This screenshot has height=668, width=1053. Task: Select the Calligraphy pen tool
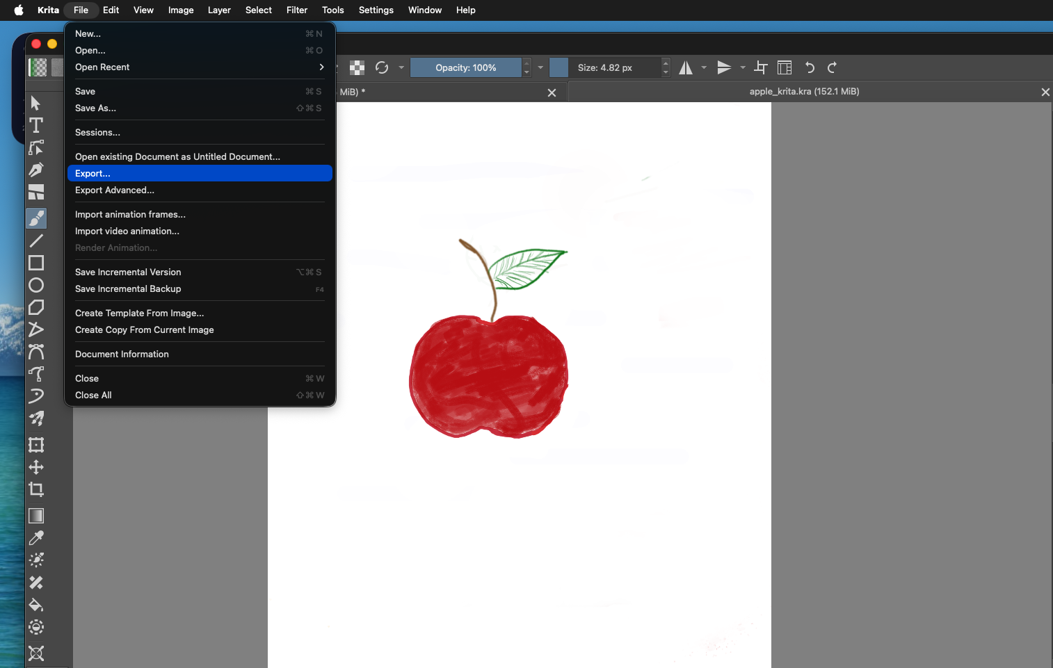[36, 170]
